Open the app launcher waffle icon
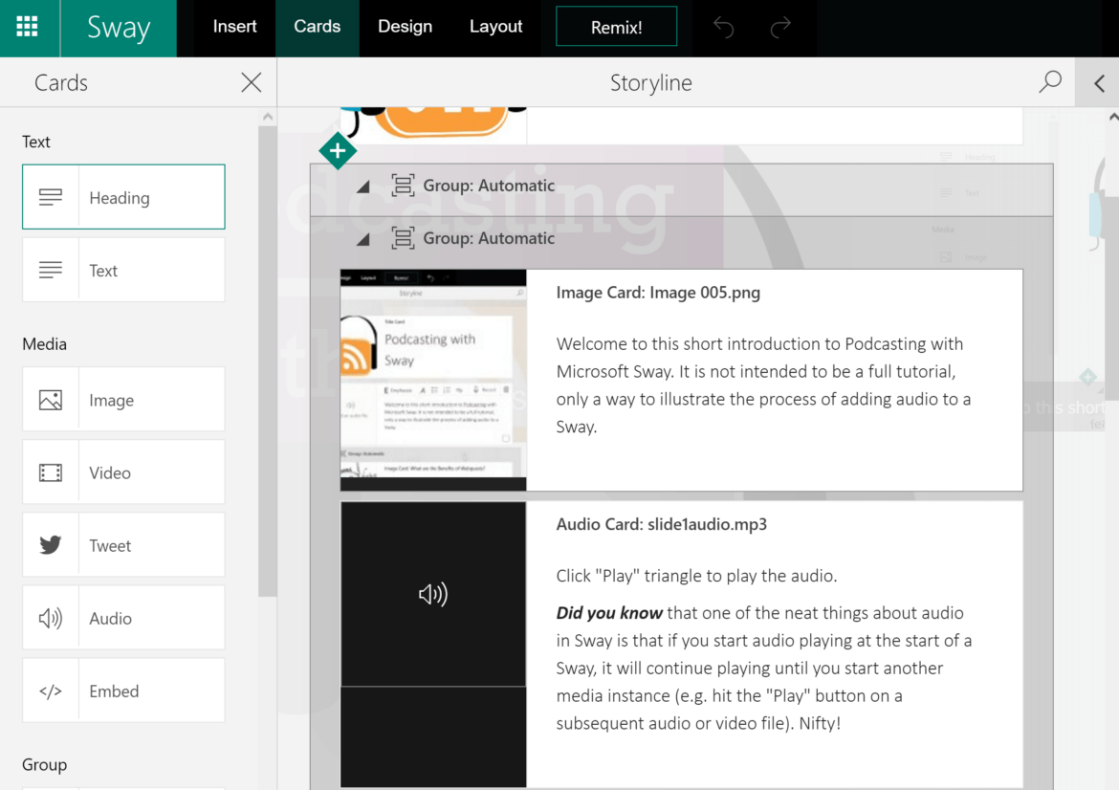The image size is (1119, 790). pos(28,28)
